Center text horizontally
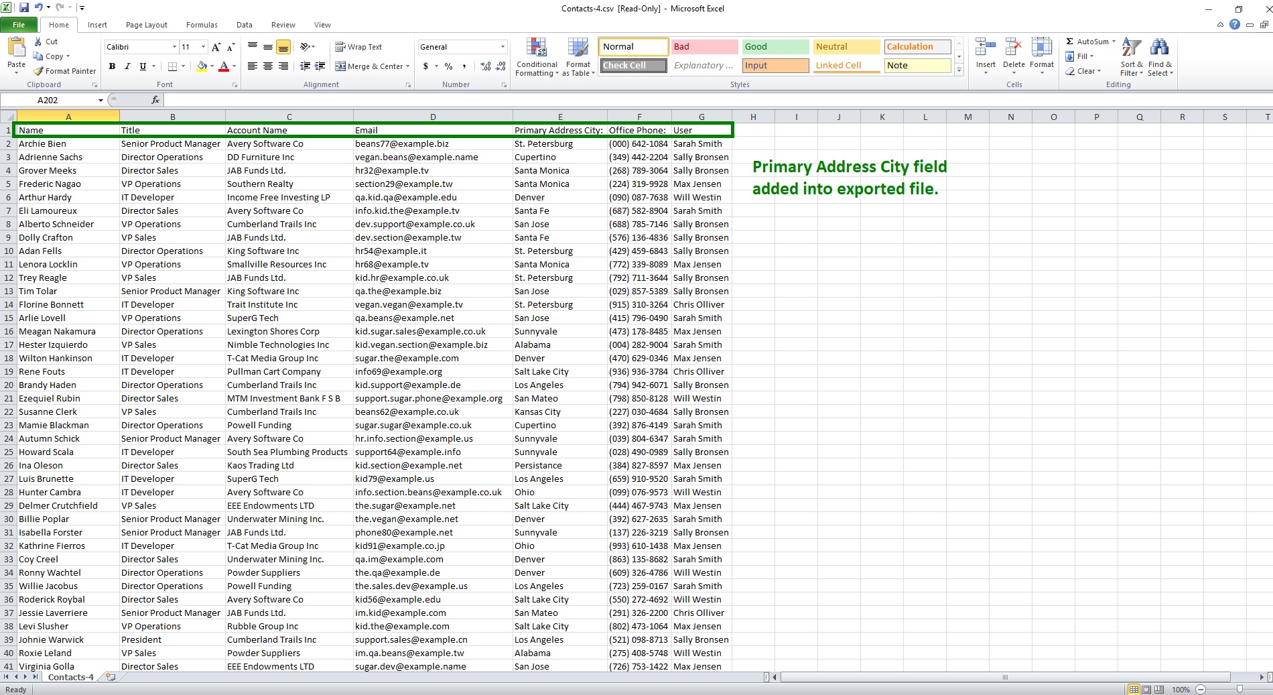 pos(268,66)
